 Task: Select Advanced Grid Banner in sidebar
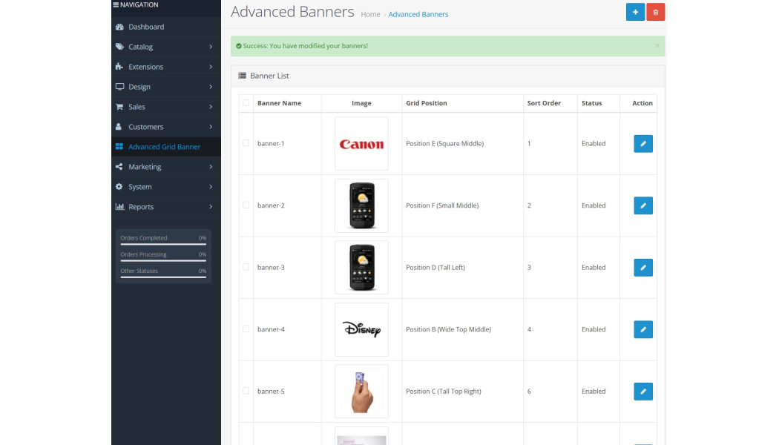tap(166, 147)
